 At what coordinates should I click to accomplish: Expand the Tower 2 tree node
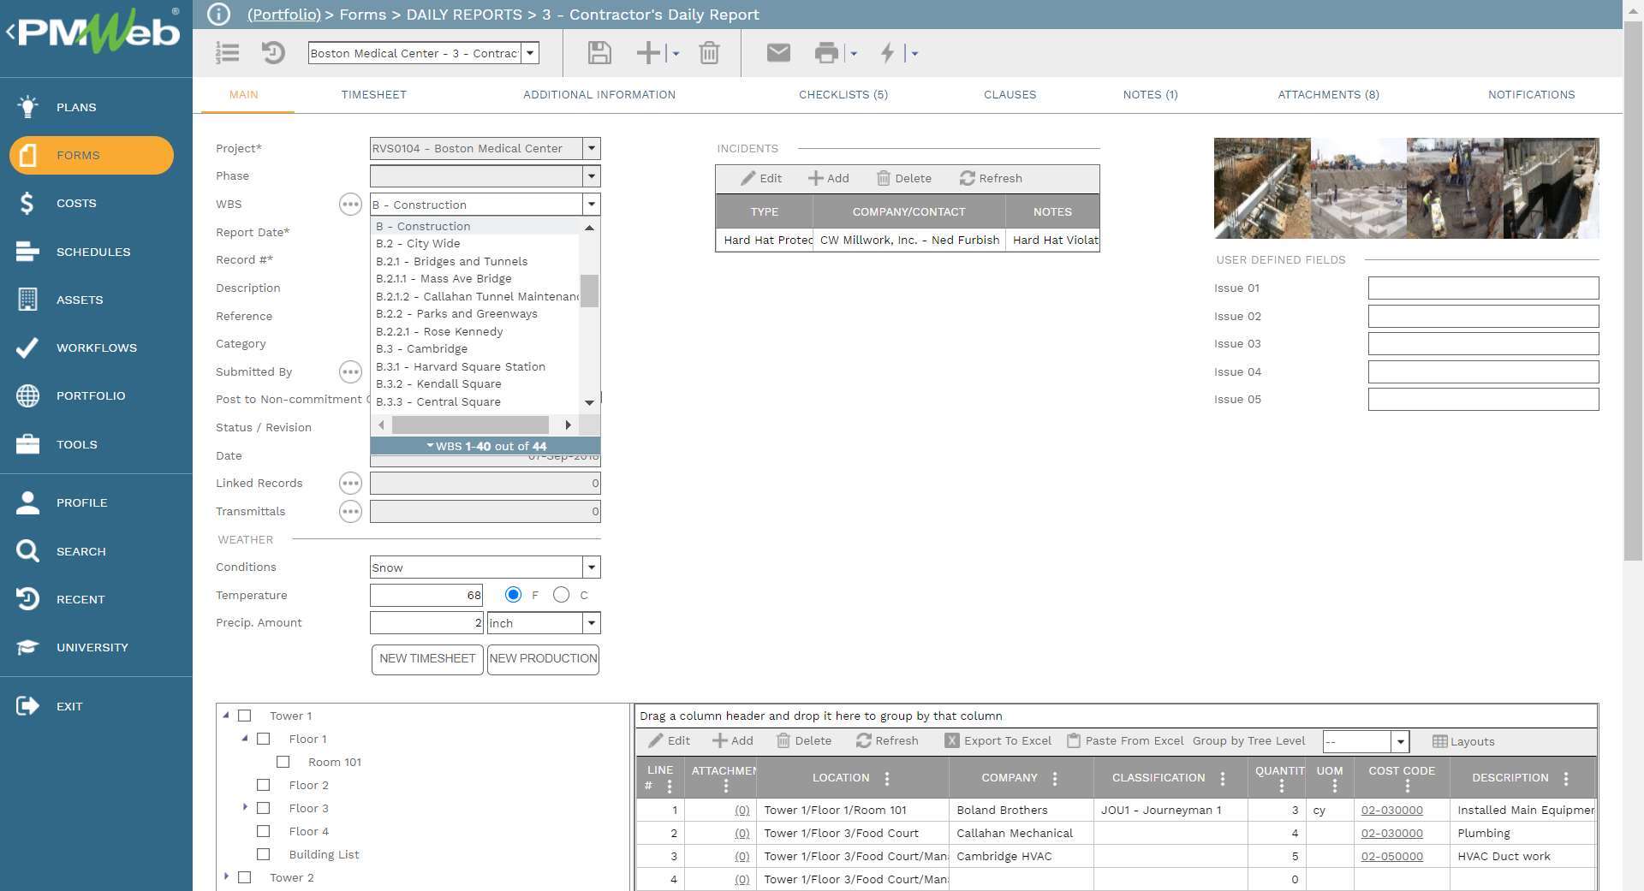[x=226, y=876]
